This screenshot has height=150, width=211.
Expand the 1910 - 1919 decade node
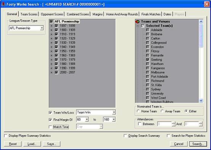point(51,34)
